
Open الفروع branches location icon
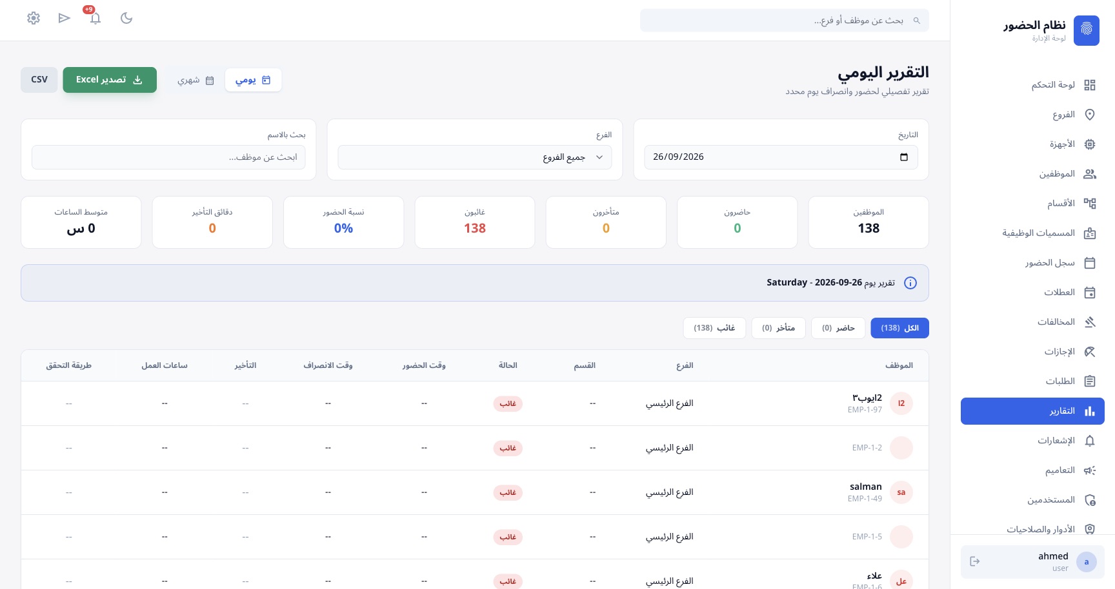[x=1090, y=115]
